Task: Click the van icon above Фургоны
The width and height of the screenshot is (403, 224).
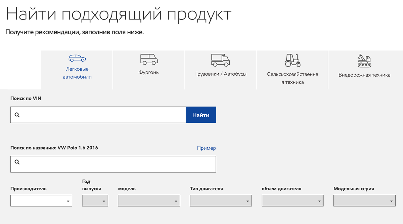Action: [x=149, y=59]
